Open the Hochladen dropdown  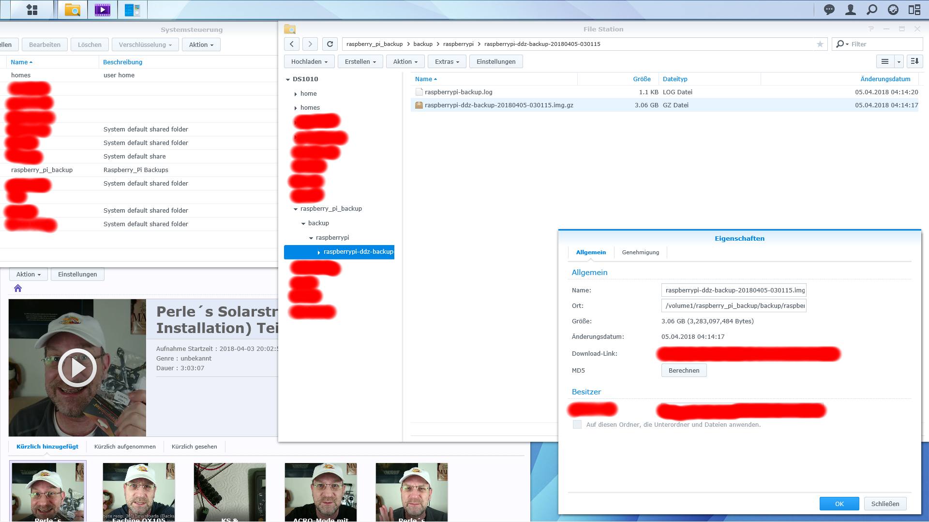309,61
